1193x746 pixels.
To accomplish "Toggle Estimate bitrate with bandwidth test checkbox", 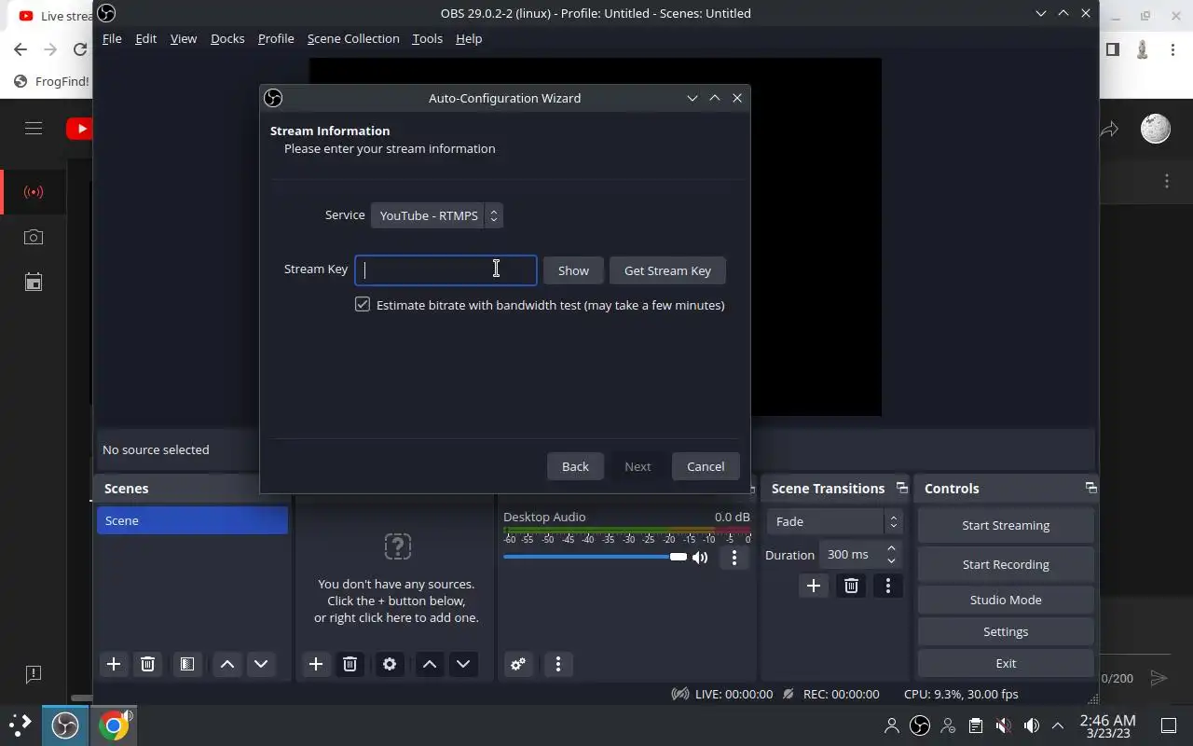I will tap(363, 304).
